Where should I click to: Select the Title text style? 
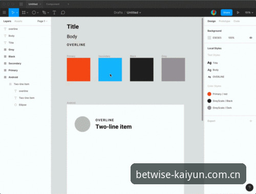pyautogui.click(x=212, y=63)
